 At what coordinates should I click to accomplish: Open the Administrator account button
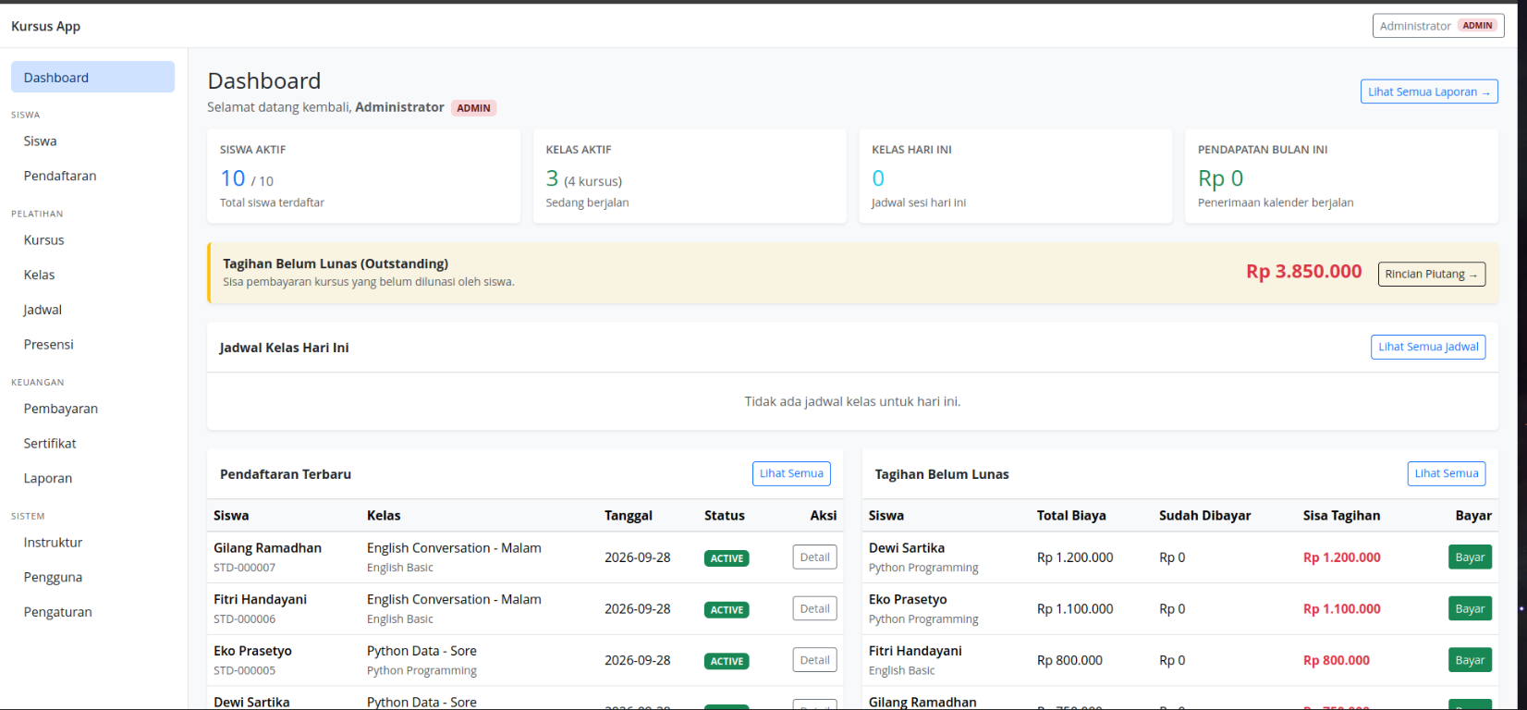1438,26
